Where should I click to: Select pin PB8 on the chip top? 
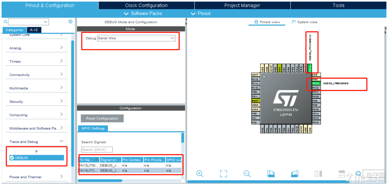275,68
